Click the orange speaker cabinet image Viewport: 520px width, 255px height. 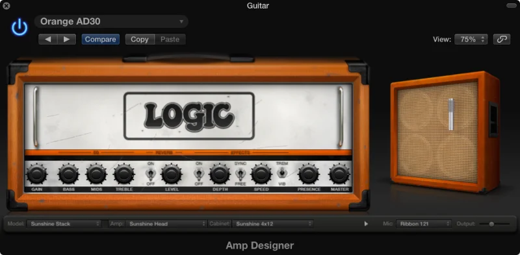click(445, 132)
